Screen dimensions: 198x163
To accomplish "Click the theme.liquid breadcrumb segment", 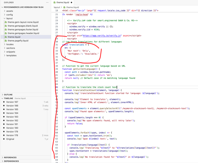I will [x=72, y=7].
